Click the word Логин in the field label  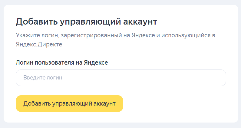click(25, 62)
